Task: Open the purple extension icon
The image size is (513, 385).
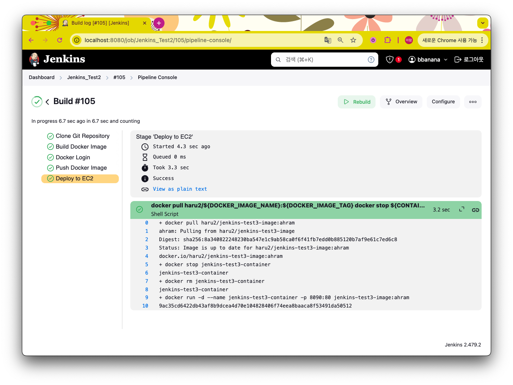Action: pyautogui.click(x=373, y=40)
